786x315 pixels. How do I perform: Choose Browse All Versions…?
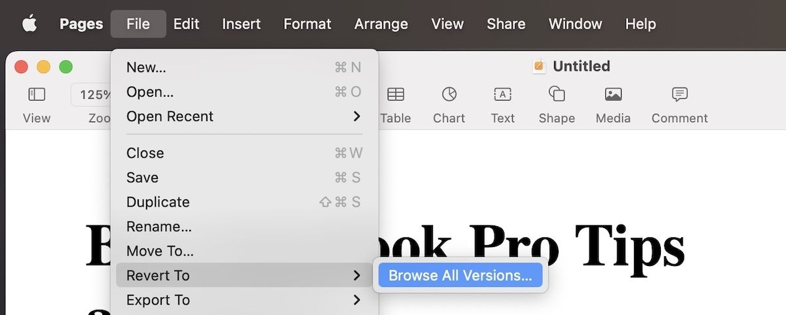click(460, 275)
